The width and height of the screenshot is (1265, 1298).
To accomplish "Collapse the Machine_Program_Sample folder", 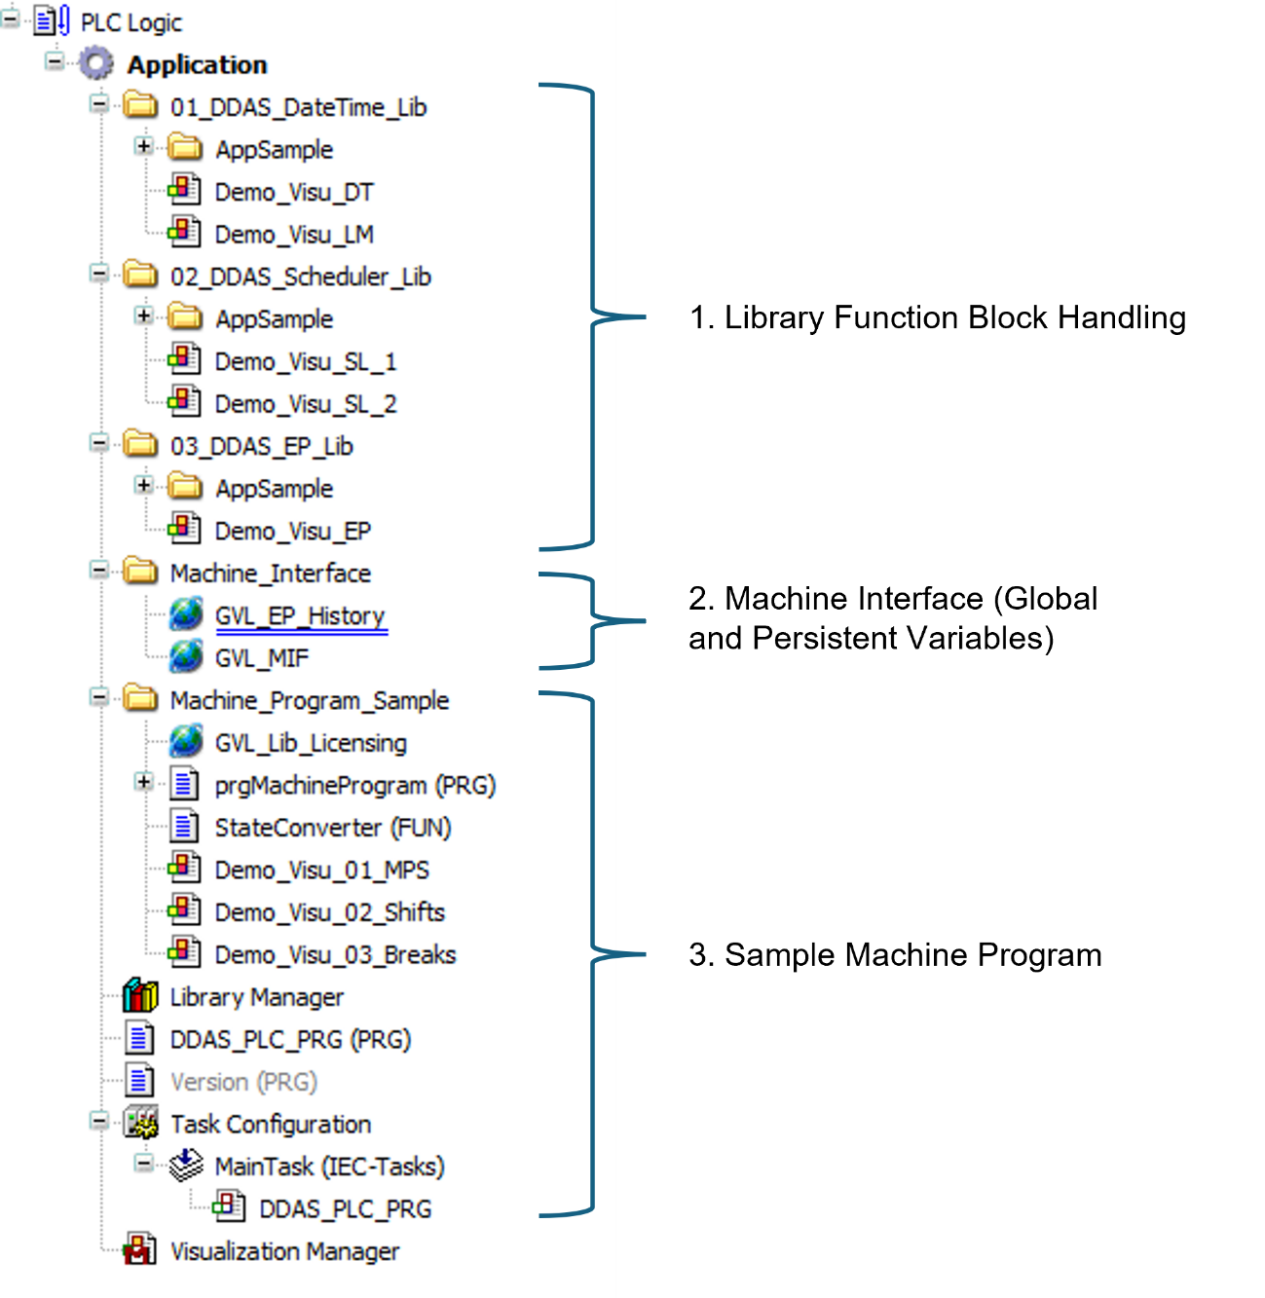I will click(x=99, y=697).
